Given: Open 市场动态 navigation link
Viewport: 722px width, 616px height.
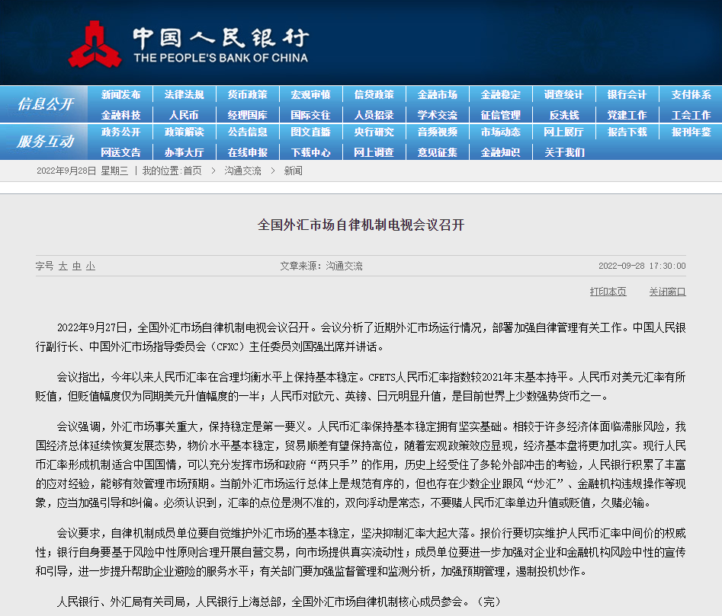Looking at the screenshot, I should click(x=500, y=132).
